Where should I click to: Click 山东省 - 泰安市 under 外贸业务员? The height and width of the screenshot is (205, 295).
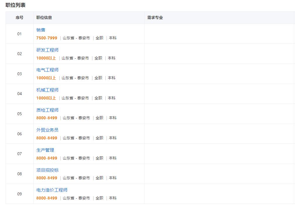point(76,138)
